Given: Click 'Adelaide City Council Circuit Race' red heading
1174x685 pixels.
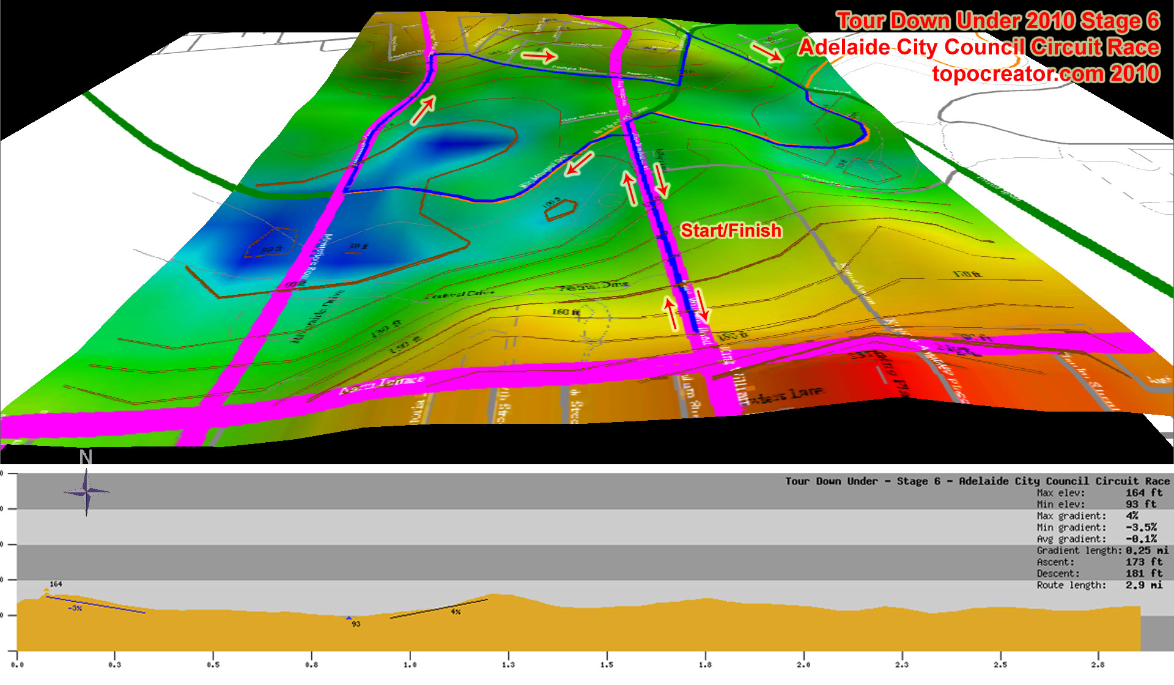Looking at the screenshot, I should tap(979, 47).
